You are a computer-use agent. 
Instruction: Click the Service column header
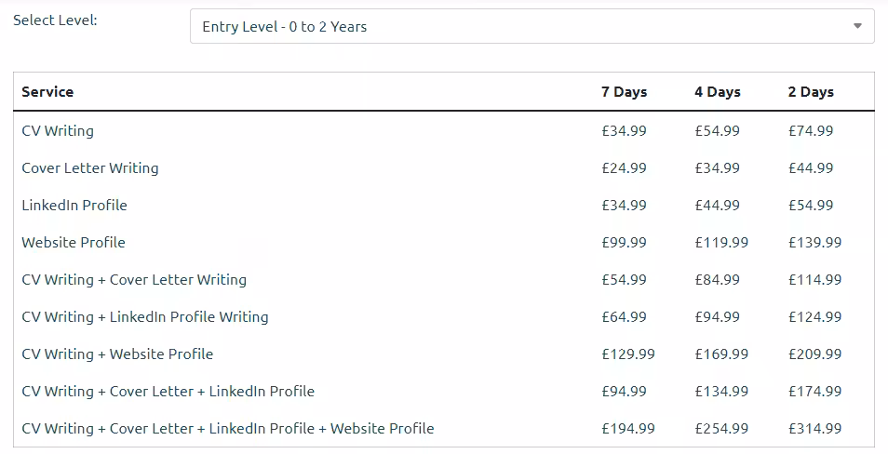[x=47, y=91]
